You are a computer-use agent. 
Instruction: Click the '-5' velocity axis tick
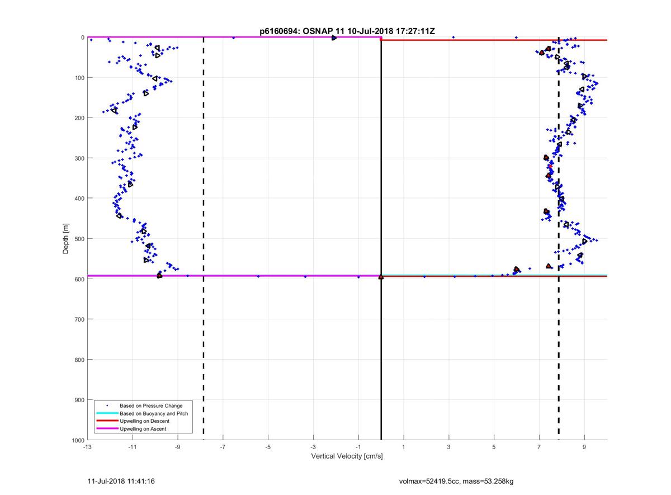(268, 447)
